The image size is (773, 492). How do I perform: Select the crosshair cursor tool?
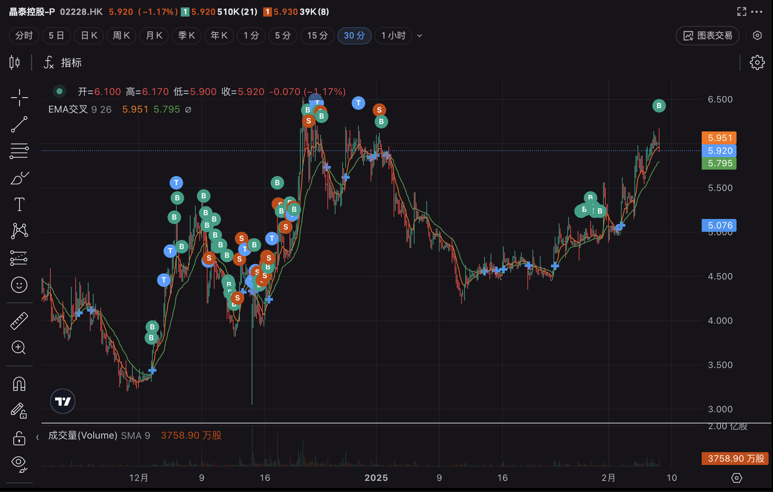(19, 98)
